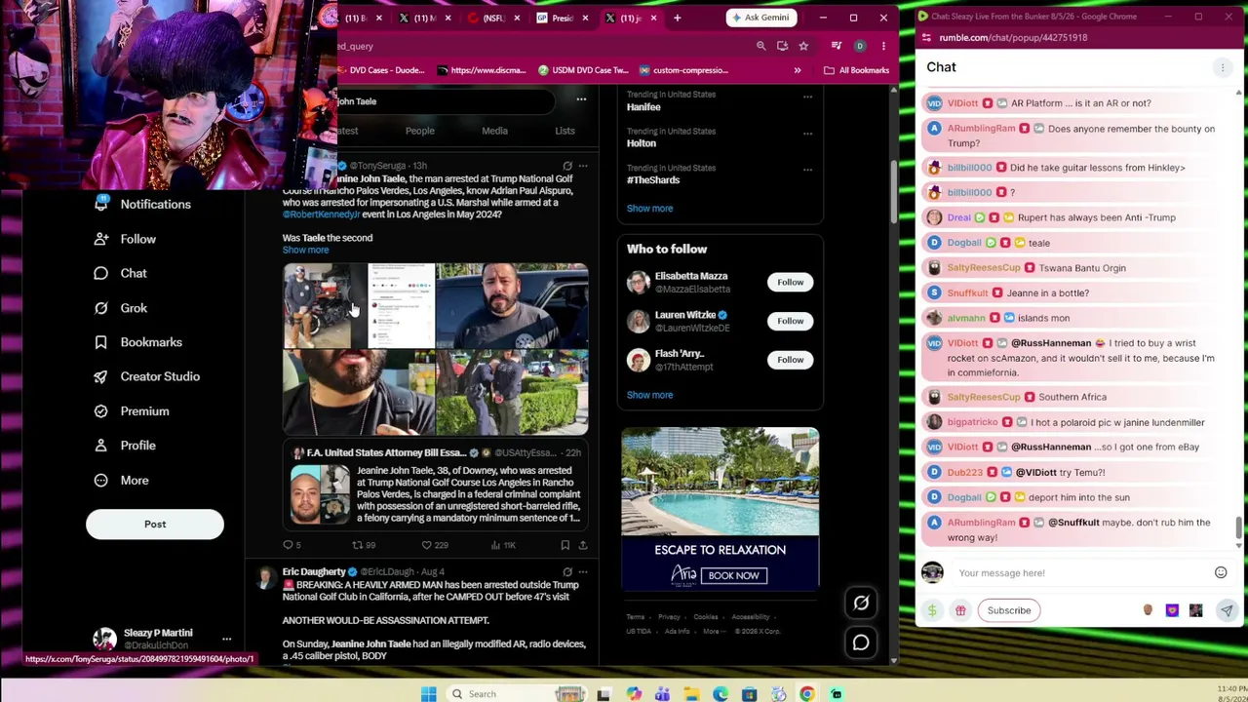Image resolution: width=1248 pixels, height=702 pixels.
Task: Open the All Bookmarks folder
Action: pyautogui.click(x=856, y=70)
